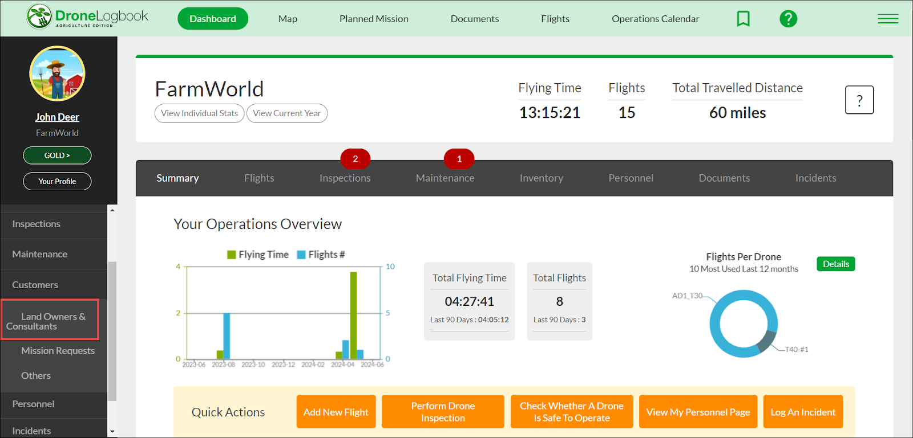
Task: Click View My Personnel Page button
Action: pyautogui.click(x=698, y=412)
